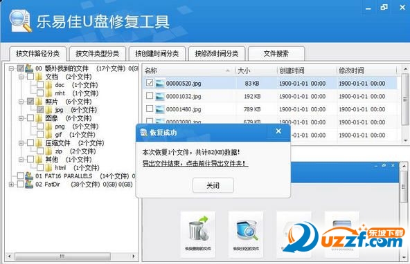Click the app magnifier logo icon
The width and height of the screenshot is (410, 264).
(20, 21)
